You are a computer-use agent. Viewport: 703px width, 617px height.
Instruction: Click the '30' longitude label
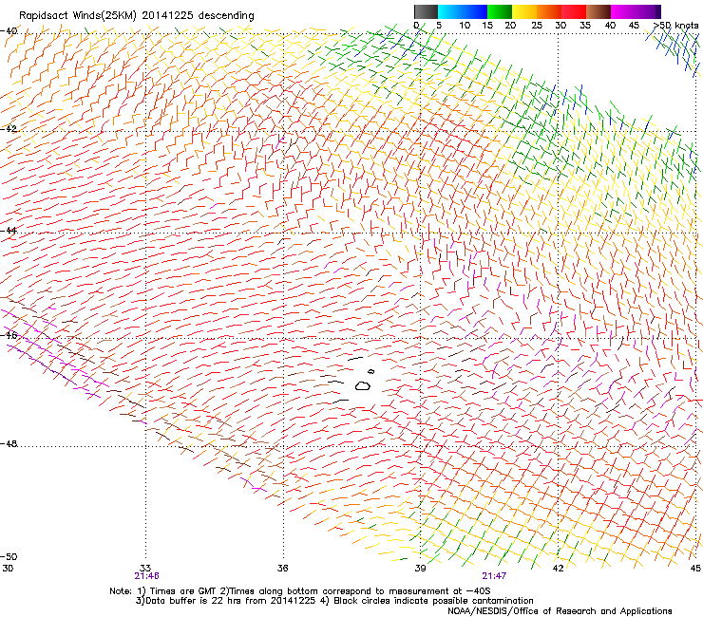8,568
